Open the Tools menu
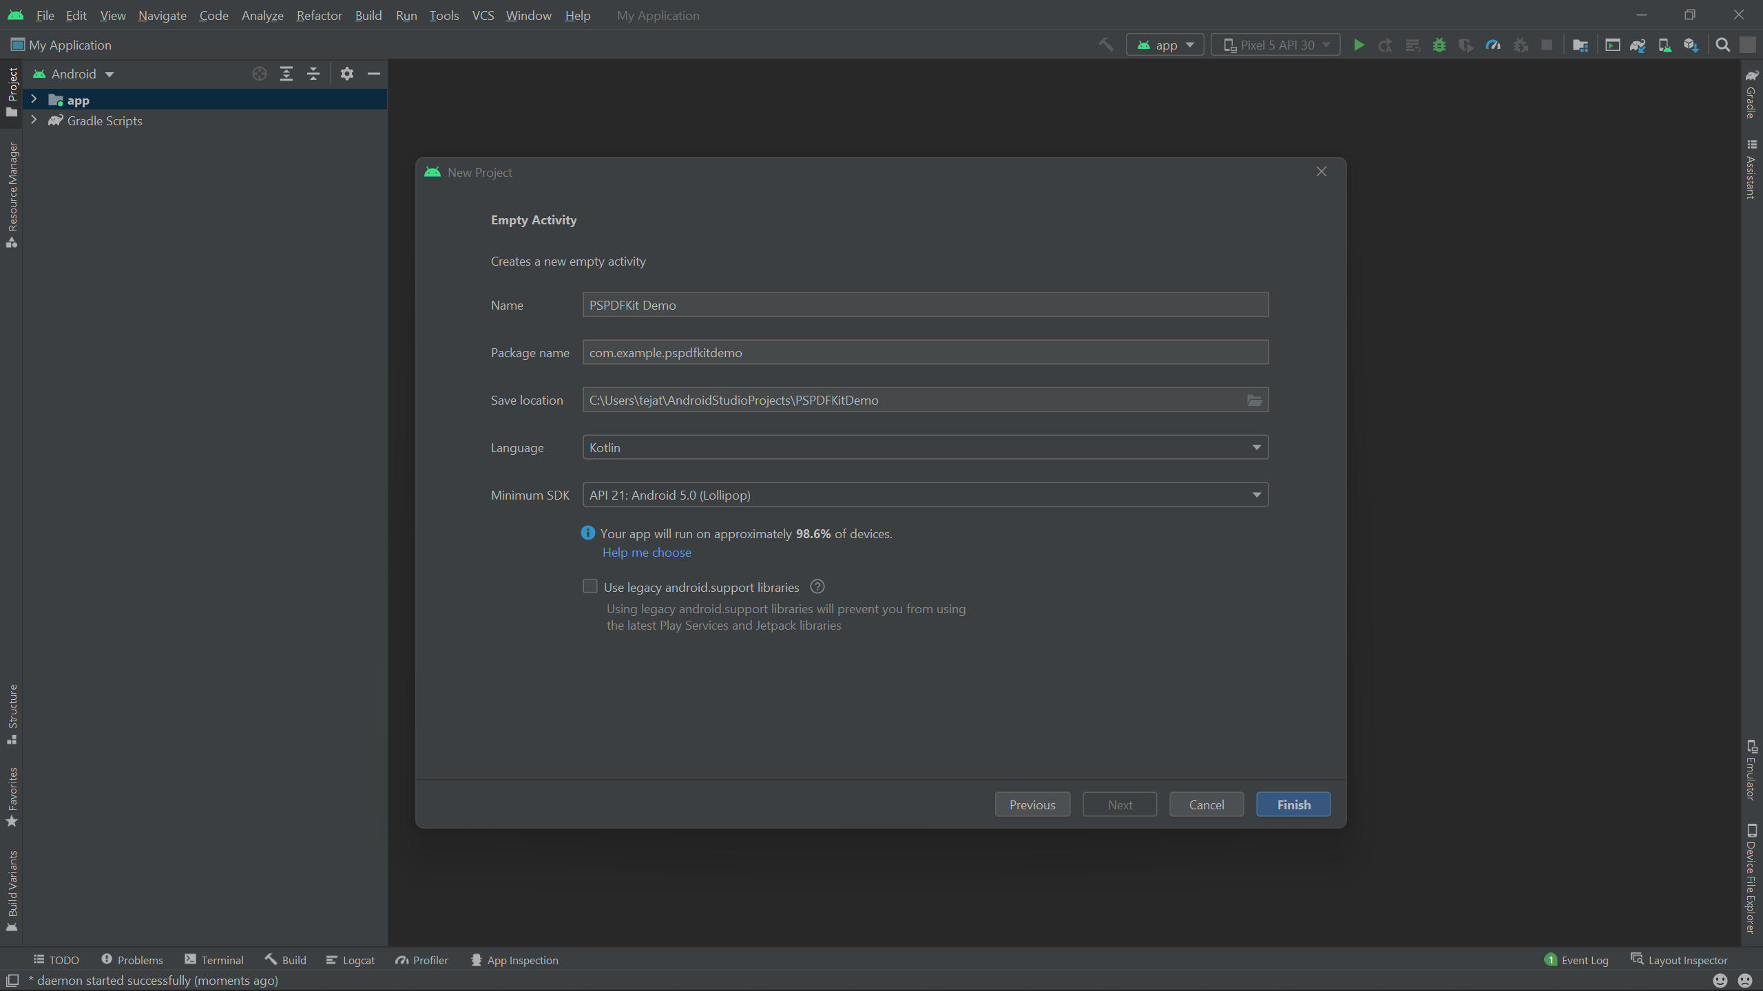 444,15
